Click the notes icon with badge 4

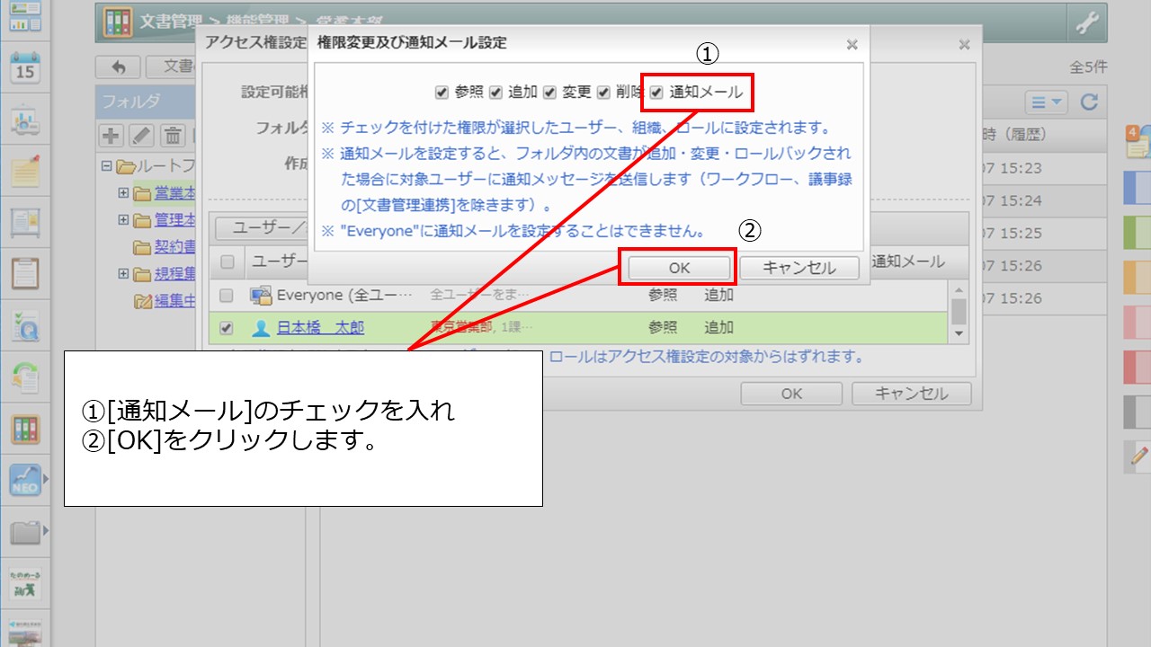[x=1138, y=142]
